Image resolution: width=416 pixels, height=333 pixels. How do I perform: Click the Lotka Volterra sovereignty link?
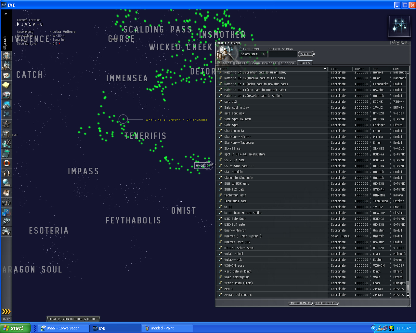tap(64, 32)
